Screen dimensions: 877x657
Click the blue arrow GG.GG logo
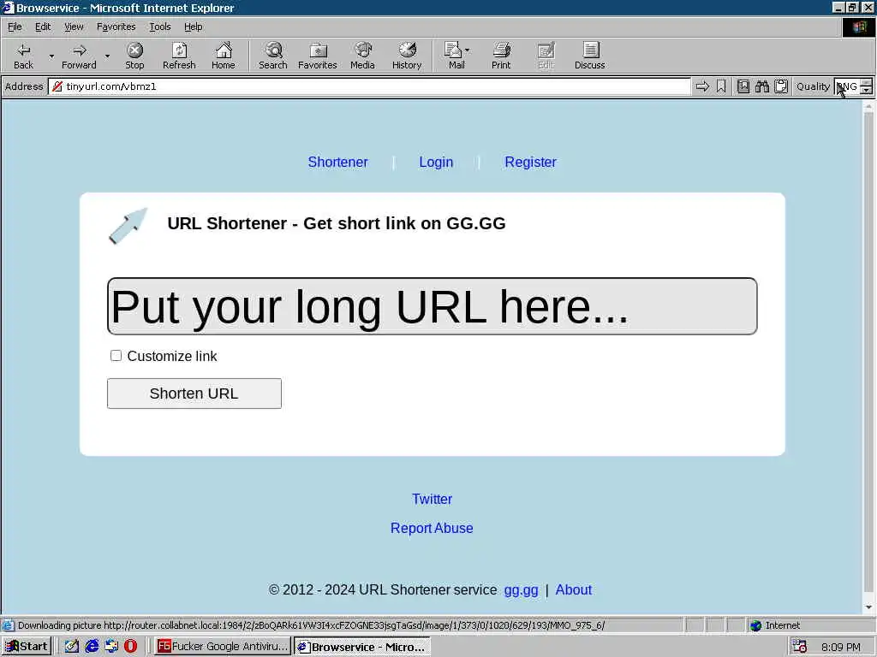tap(128, 226)
